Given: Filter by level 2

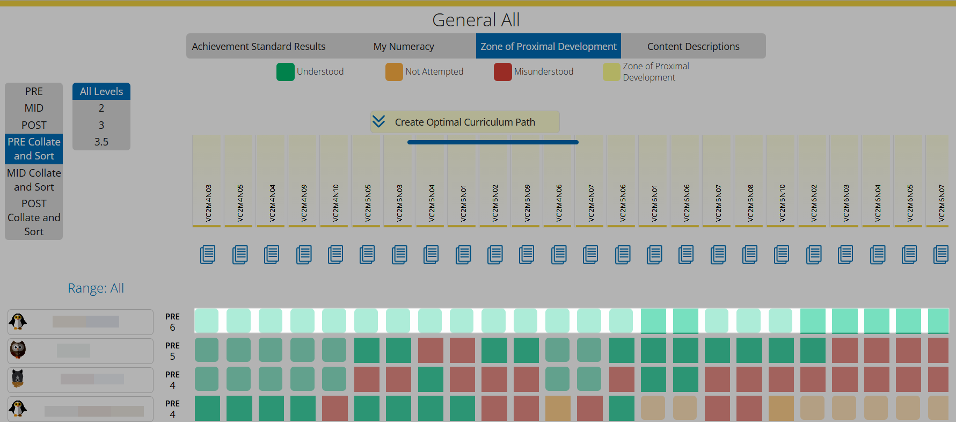Looking at the screenshot, I should coord(101,108).
